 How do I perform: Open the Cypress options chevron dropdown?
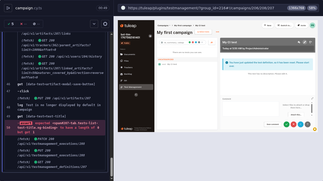(94, 24)
